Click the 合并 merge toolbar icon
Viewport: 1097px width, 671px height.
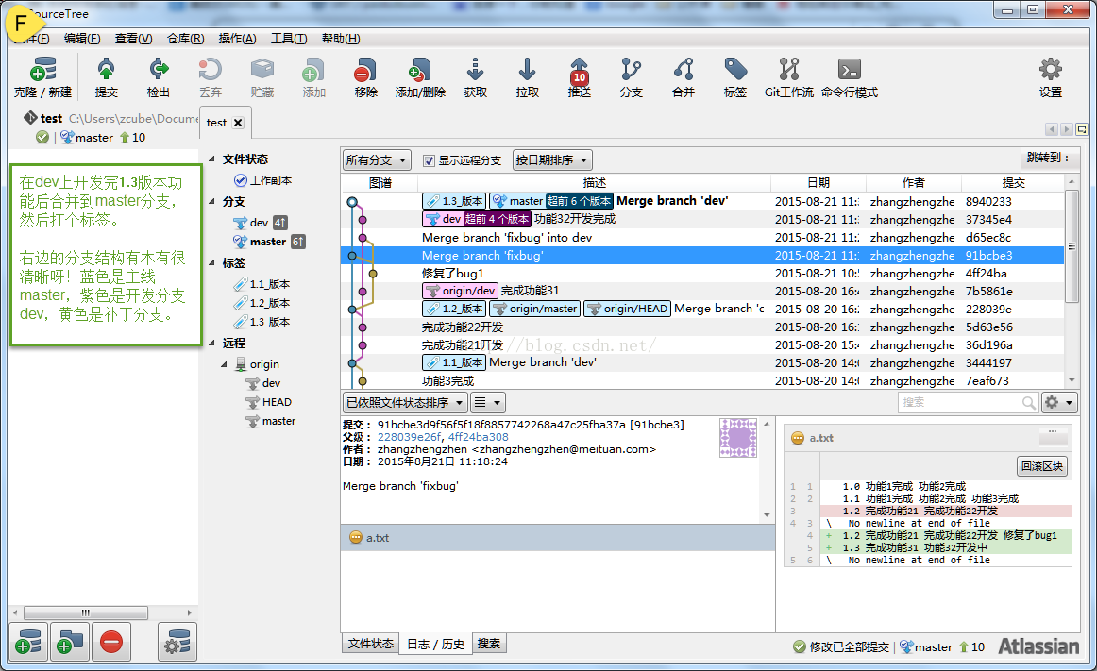684,70
